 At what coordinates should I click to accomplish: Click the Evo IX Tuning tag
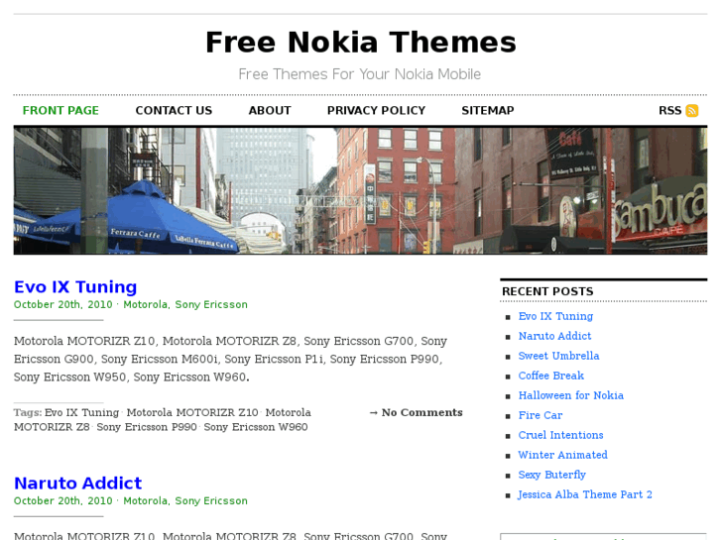tap(81, 413)
